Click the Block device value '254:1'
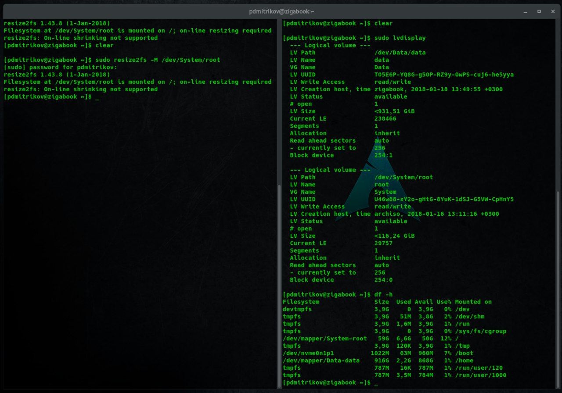562x393 pixels. click(x=383, y=155)
